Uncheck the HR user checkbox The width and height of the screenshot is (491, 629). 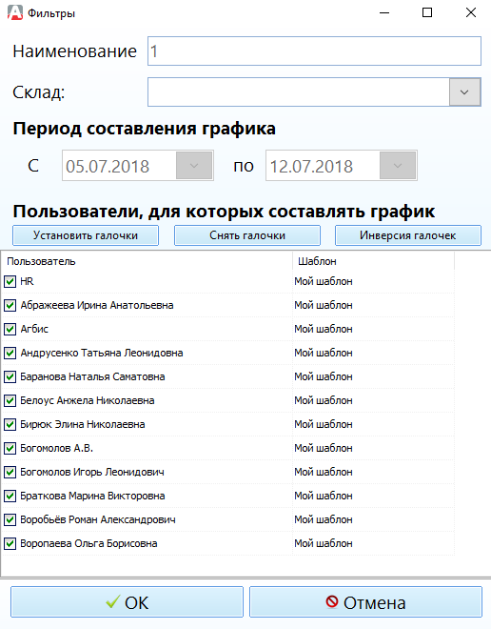click(10, 281)
